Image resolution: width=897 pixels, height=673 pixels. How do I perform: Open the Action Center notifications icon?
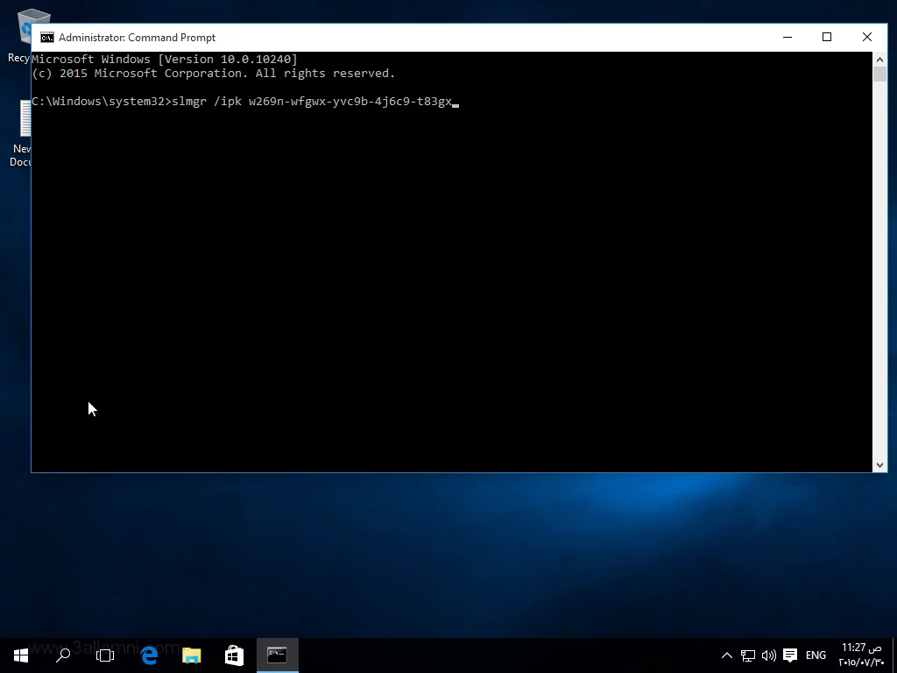point(790,655)
